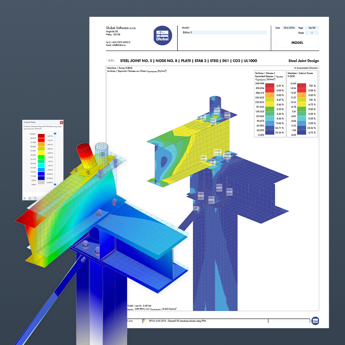The height and width of the screenshot is (345, 345).
Task: Click the Bühne 5 model name field
Action: point(223,32)
